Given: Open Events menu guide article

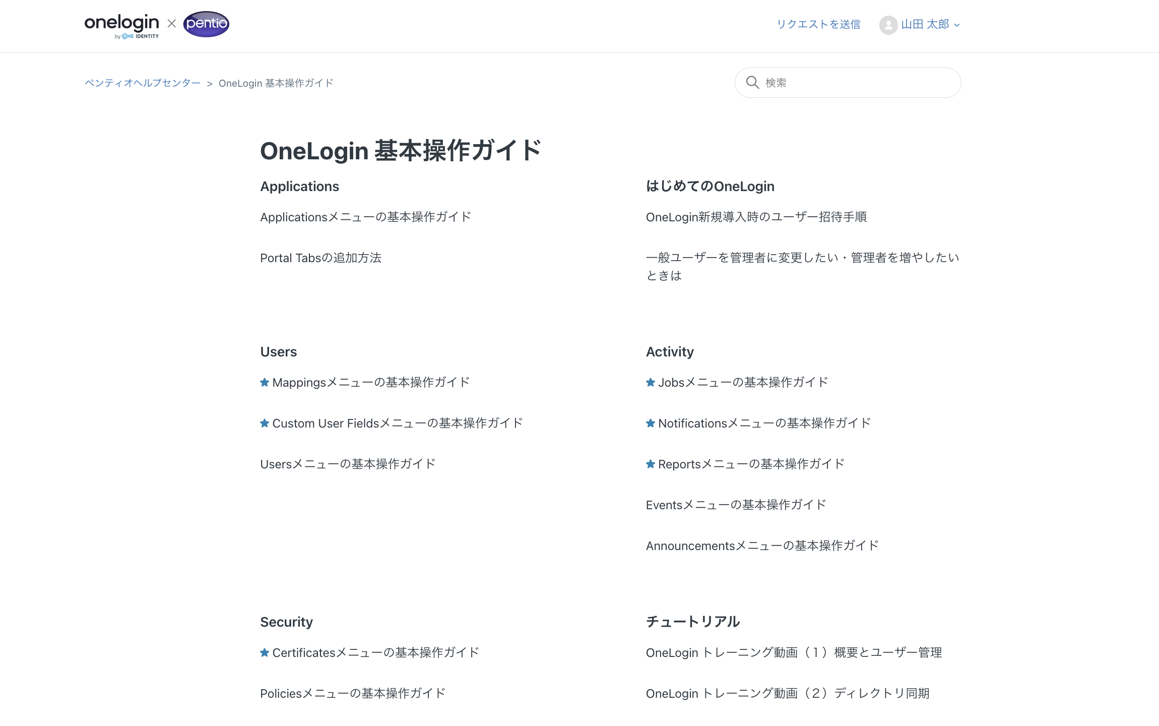Looking at the screenshot, I should click(736, 505).
